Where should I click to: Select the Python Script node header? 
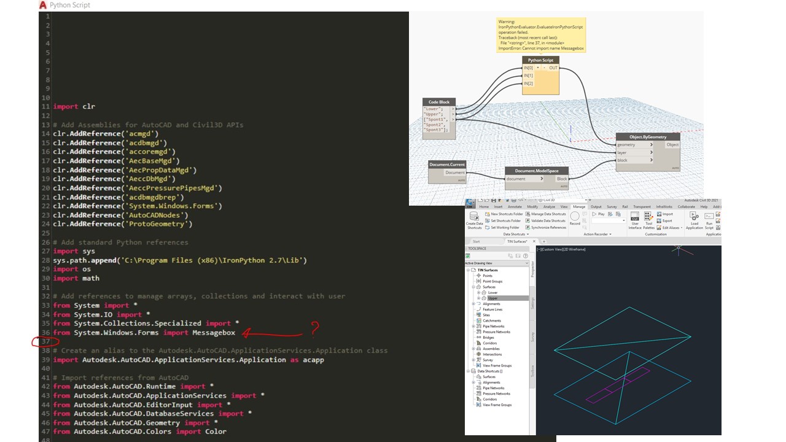(541, 60)
